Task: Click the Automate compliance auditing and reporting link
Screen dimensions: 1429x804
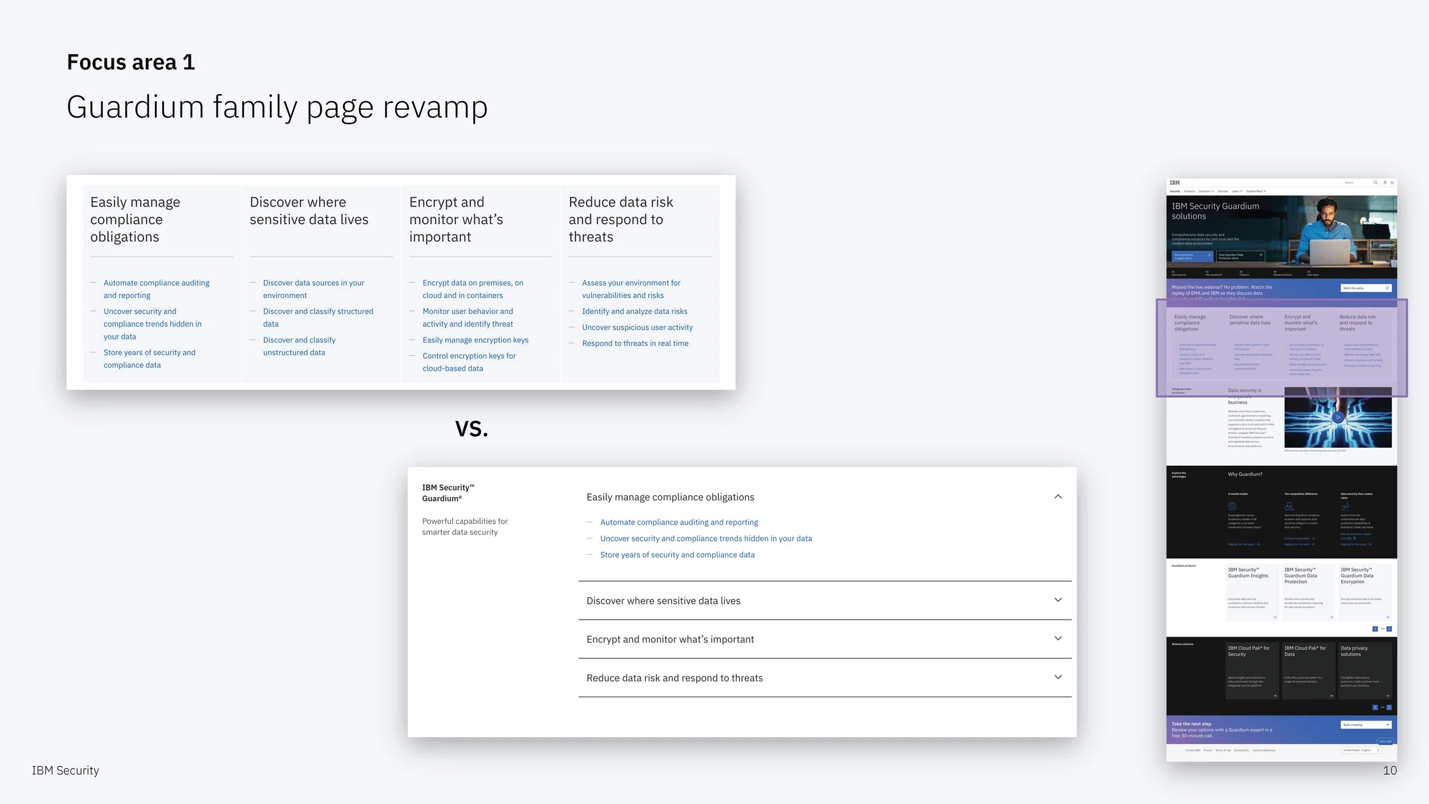Action: tap(679, 522)
